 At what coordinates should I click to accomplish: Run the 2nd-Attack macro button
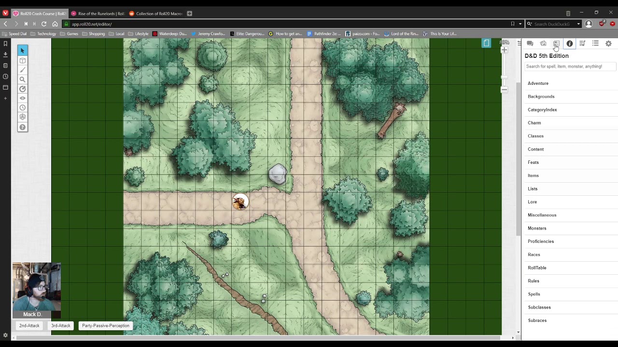point(29,326)
